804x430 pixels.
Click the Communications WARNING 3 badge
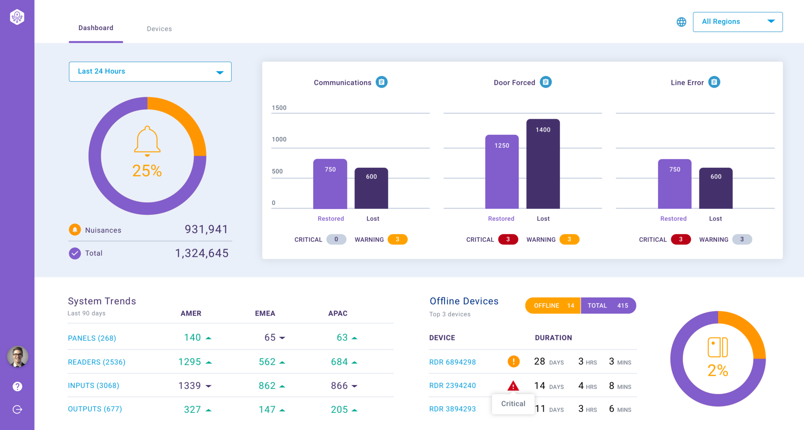(398, 239)
